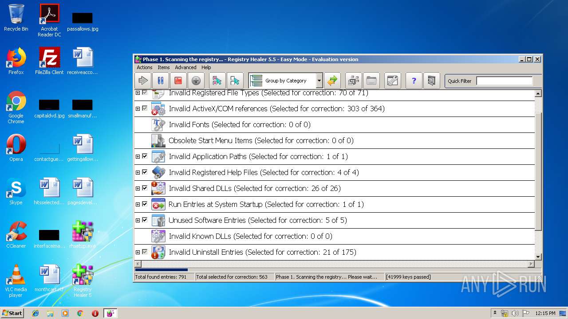Viewport: 568px width, 319px height.
Task: Select Invalid Fonts row text
Action: click(240, 124)
